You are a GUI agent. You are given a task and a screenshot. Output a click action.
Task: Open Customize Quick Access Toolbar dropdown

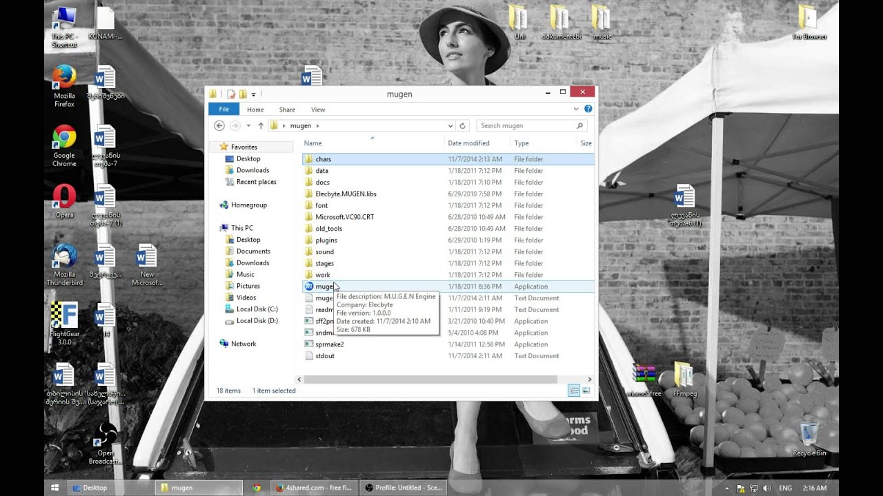coord(253,94)
